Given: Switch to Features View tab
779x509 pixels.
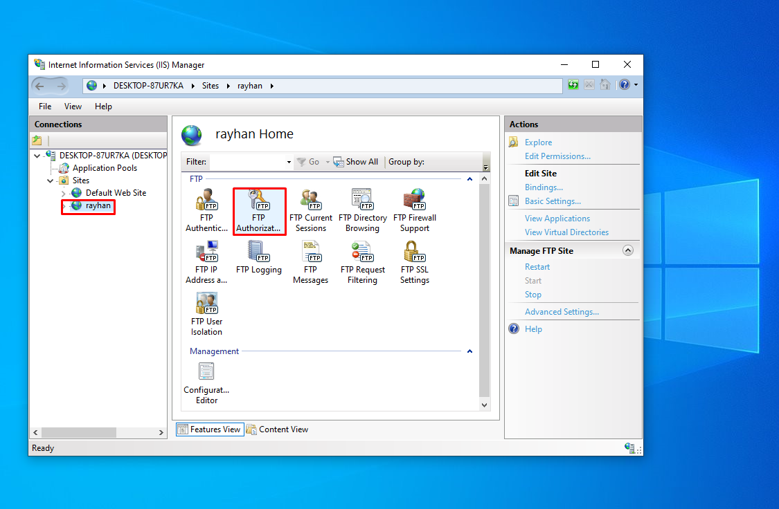Looking at the screenshot, I should pyautogui.click(x=210, y=429).
